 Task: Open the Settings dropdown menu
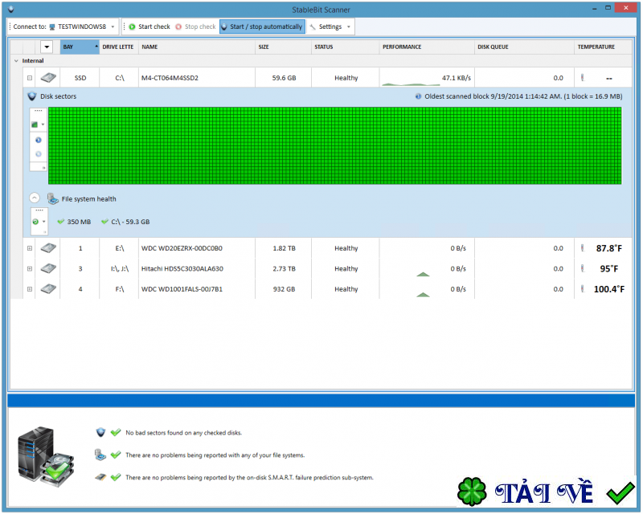coord(330,27)
